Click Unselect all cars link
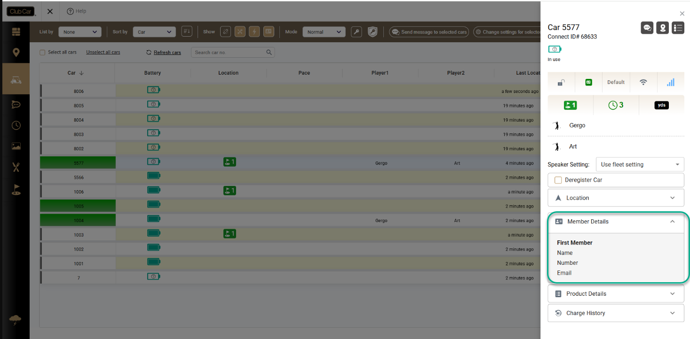 (103, 53)
